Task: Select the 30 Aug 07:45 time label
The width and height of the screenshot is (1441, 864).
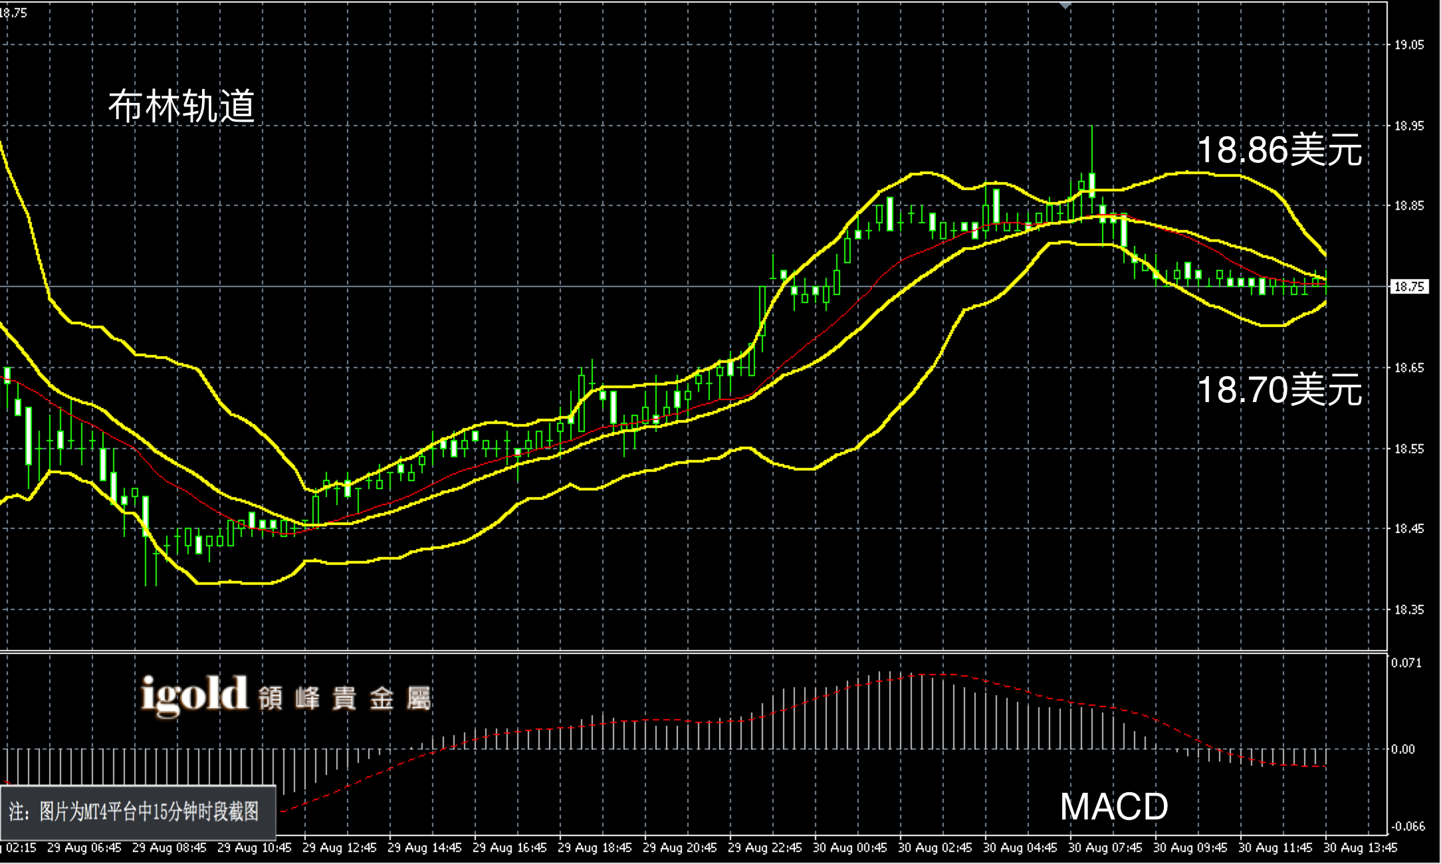Action: (x=1105, y=848)
